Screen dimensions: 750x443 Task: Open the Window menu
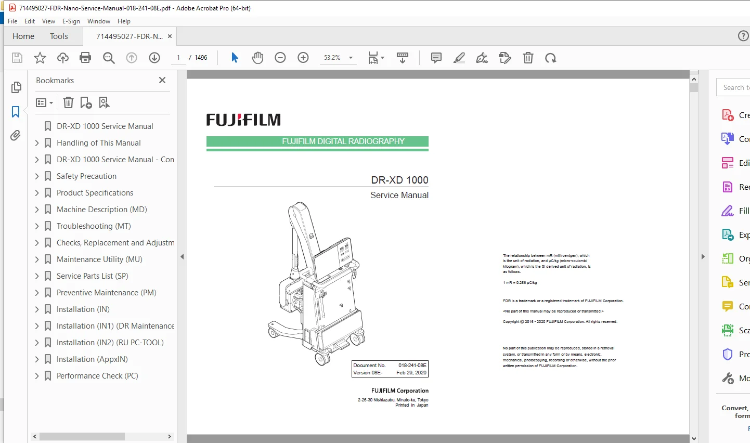(x=99, y=21)
